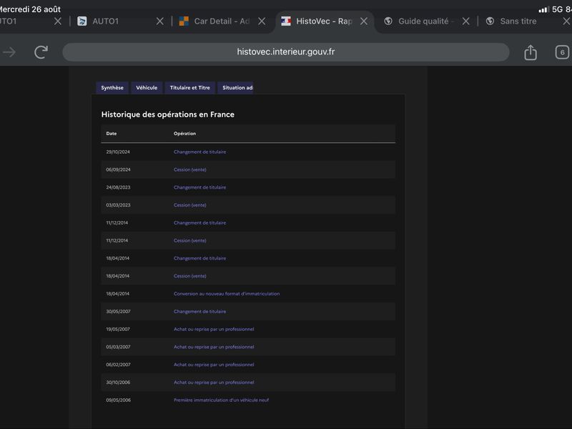Click the Date column header
Viewport: 572px width, 429px height.
pyautogui.click(x=112, y=134)
